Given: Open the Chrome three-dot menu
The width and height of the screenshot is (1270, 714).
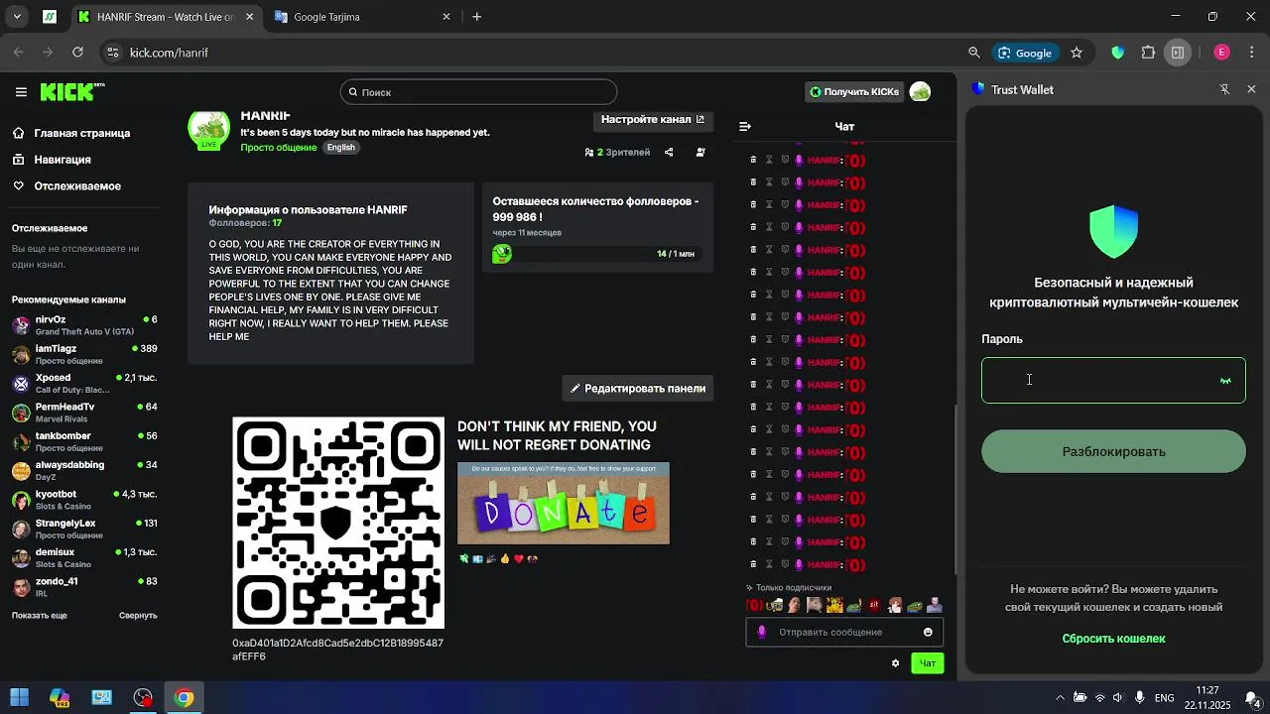Looking at the screenshot, I should [x=1250, y=53].
